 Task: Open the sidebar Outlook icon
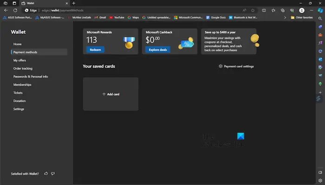tap(320, 59)
